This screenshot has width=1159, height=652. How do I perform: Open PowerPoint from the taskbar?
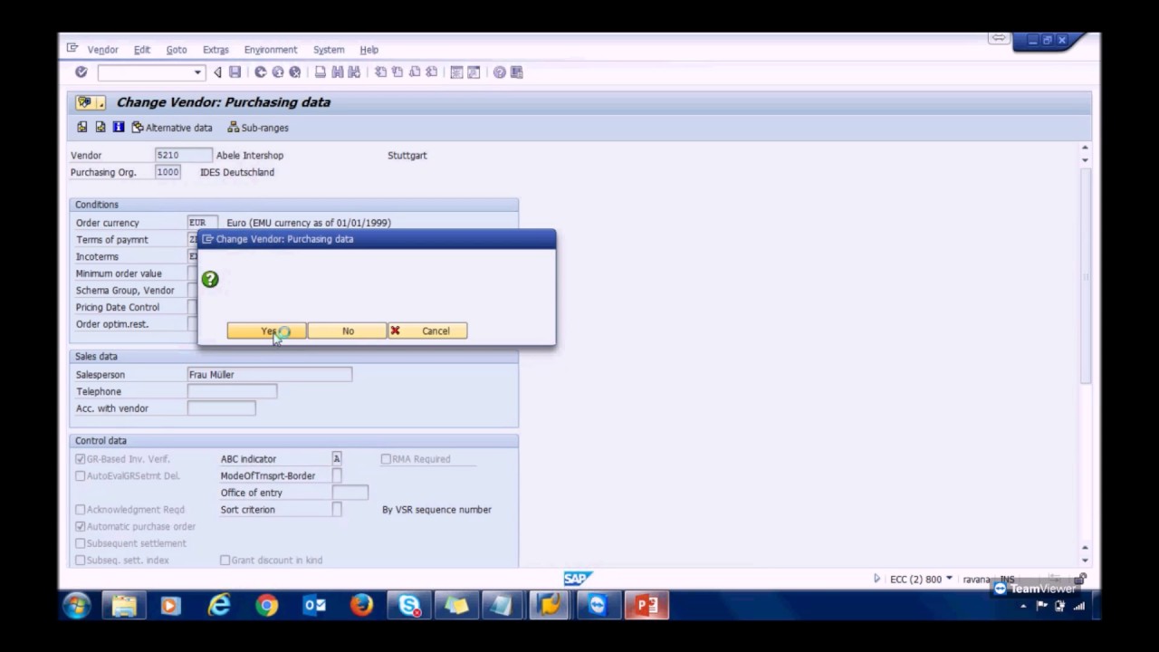pyautogui.click(x=647, y=605)
